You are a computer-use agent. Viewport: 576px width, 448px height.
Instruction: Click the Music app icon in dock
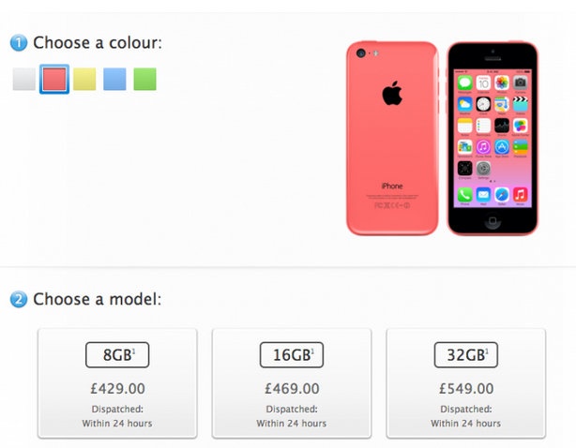(x=520, y=194)
